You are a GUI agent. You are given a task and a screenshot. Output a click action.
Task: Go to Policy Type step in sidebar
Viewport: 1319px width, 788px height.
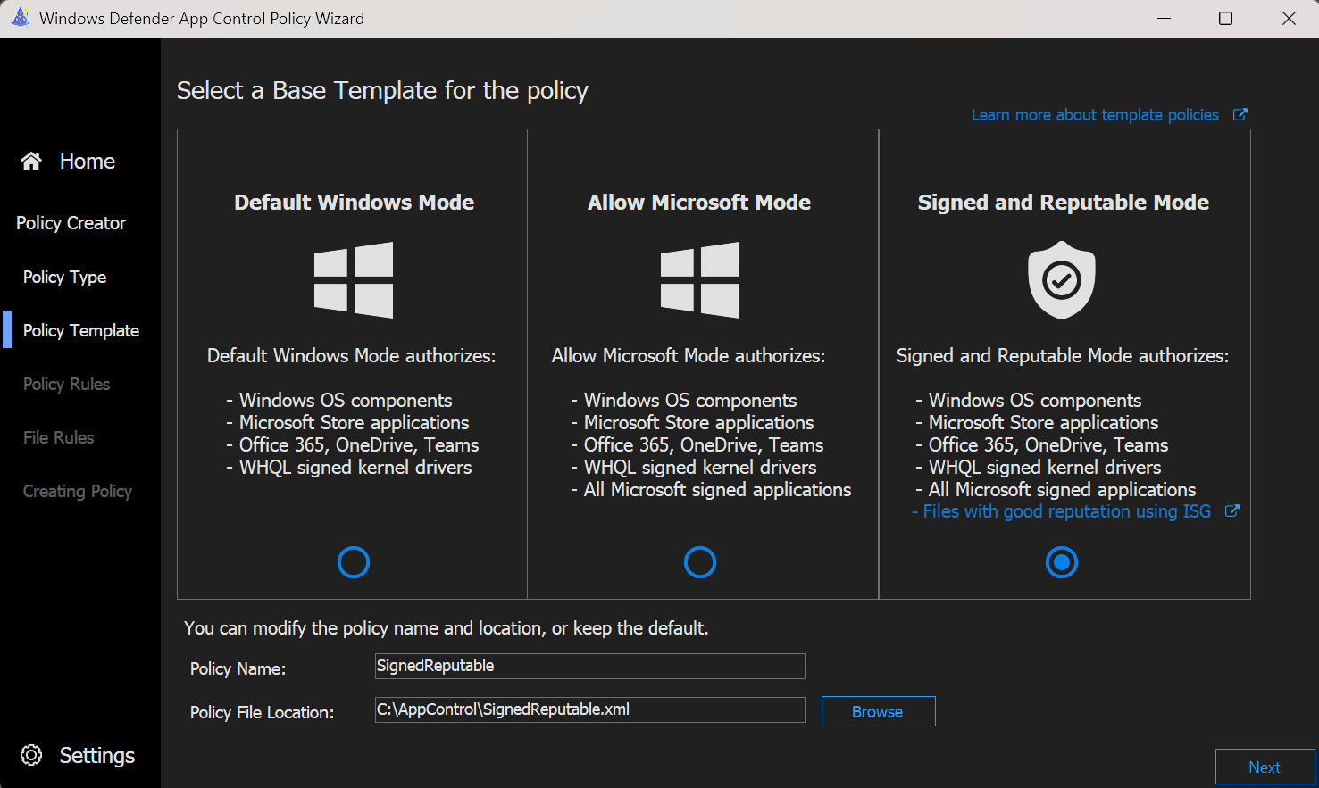[x=64, y=277]
